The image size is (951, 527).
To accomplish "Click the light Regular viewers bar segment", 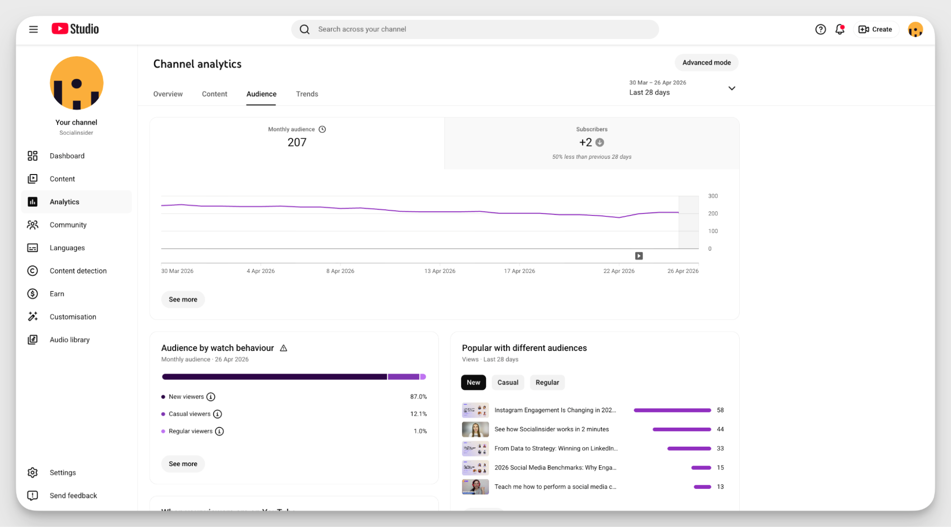I will click(423, 377).
